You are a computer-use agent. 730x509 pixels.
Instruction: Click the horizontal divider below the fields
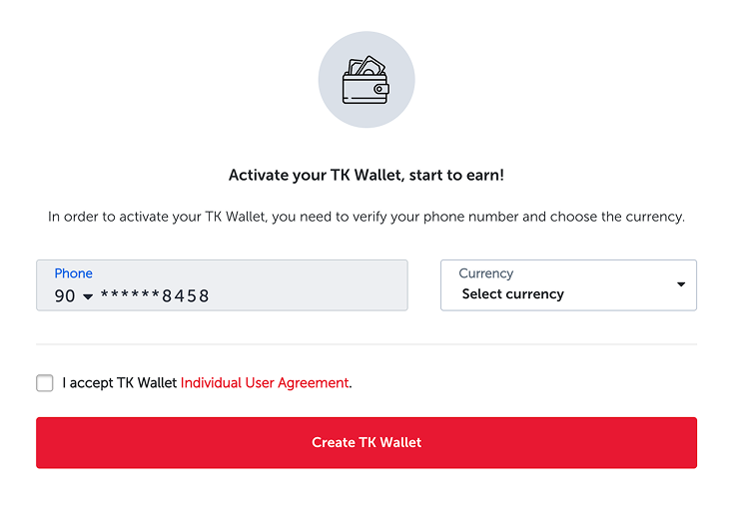[x=365, y=344]
